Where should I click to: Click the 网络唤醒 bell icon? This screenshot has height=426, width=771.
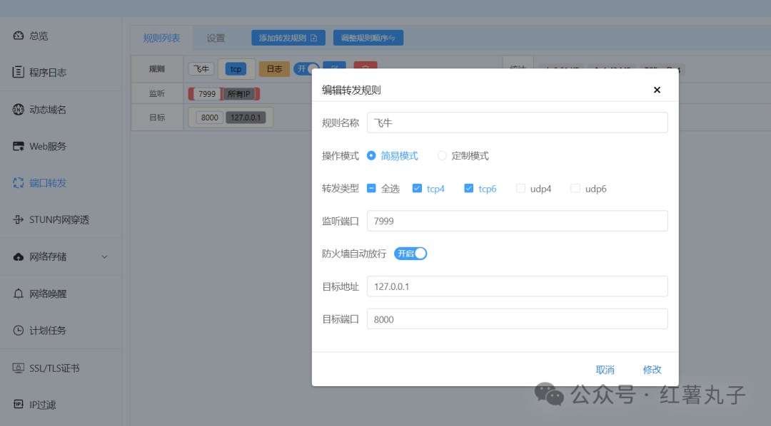pos(18,293)
